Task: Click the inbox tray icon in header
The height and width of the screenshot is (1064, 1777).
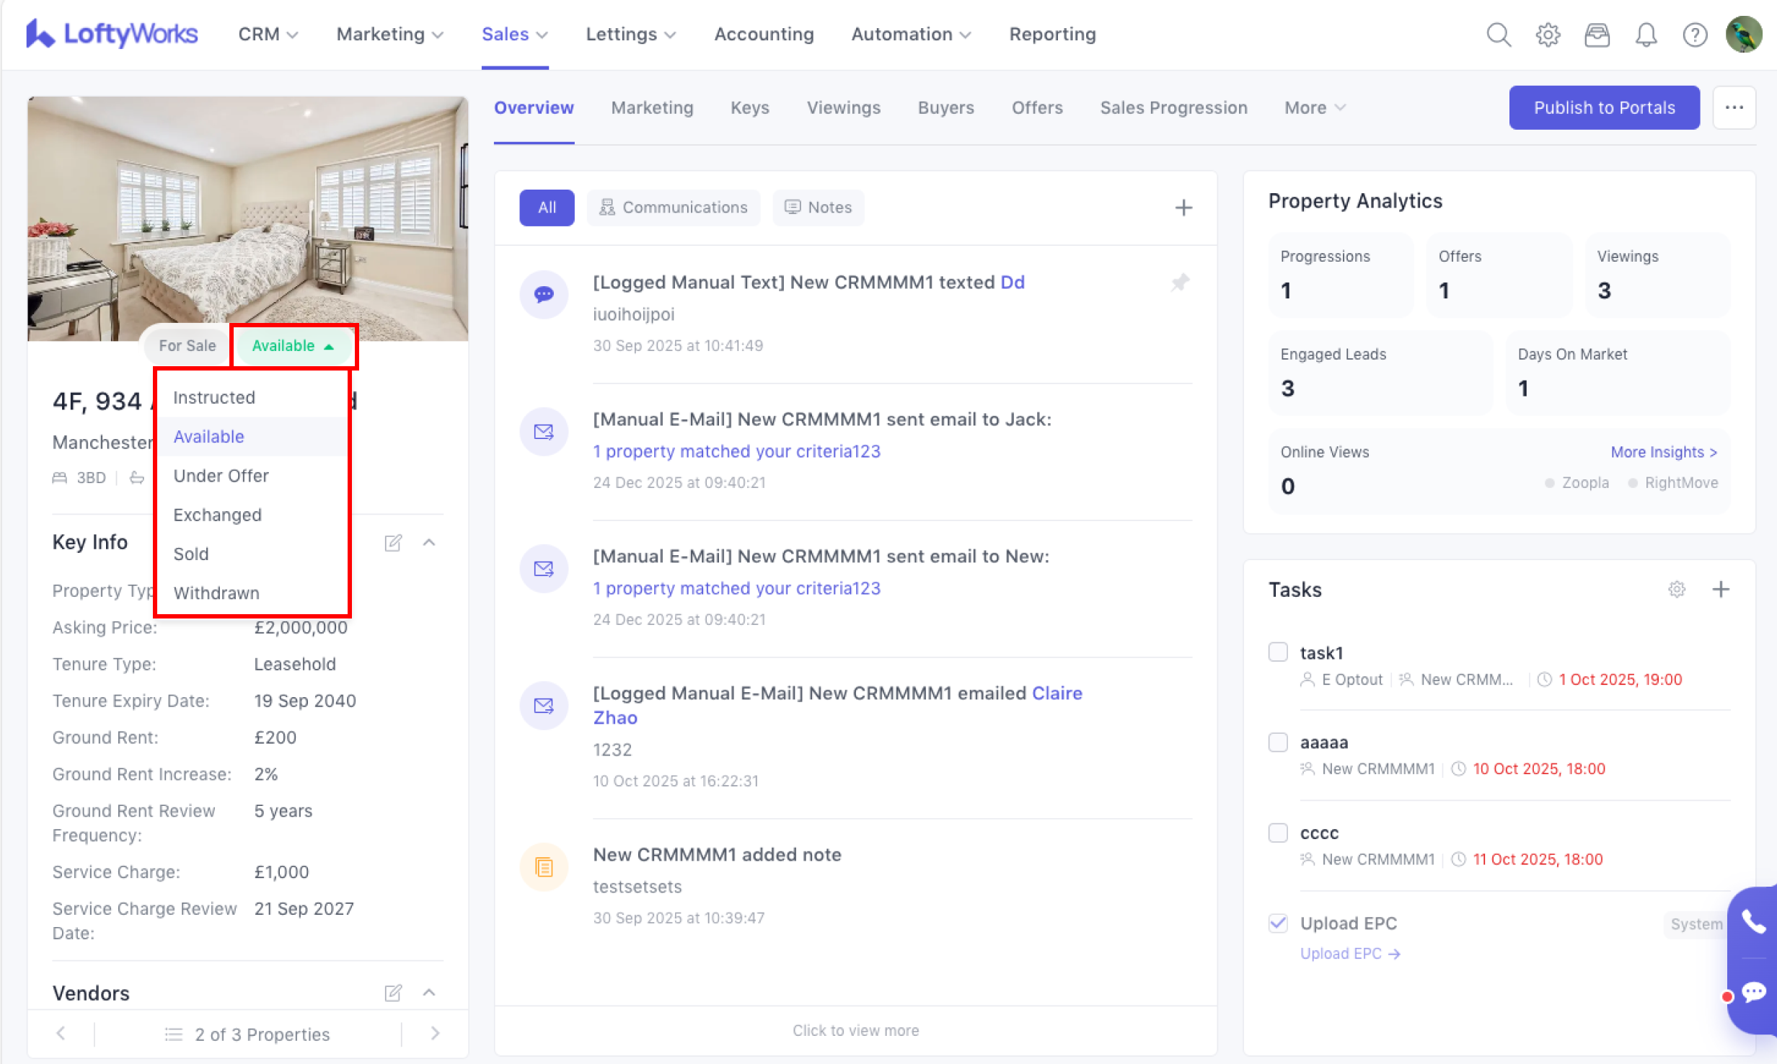Action: (1597, 35)
